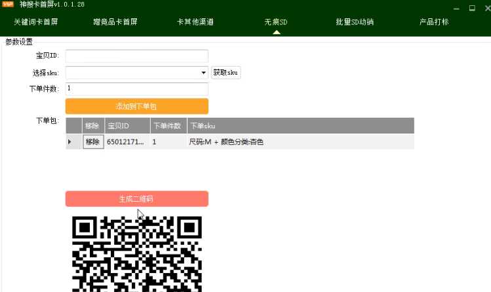Click the app logo icon in the title bar
The height and width of the screenshot is (292, 491).
[x=8, y=4]
